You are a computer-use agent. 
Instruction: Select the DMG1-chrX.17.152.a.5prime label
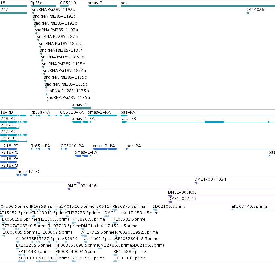click(x=109, y=226)
